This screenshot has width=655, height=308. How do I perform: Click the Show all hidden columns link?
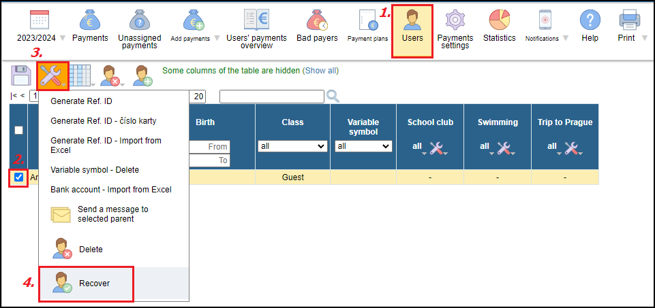click(x=320, y=71)
